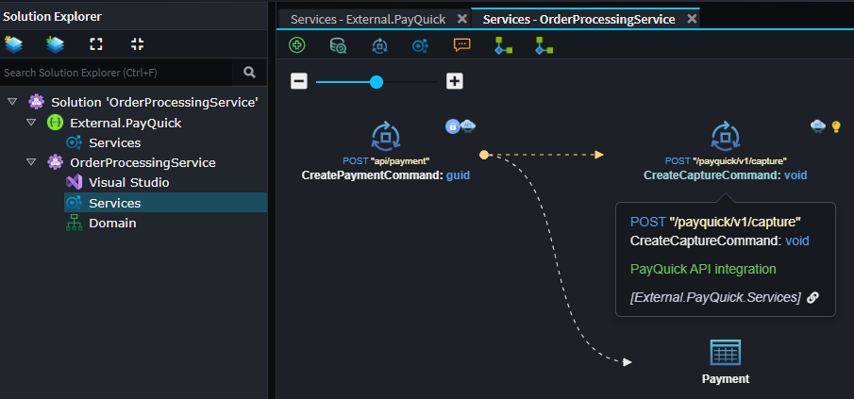
Task: Collapse the OrderProcessingService application tree node
Action: [31, 162]
